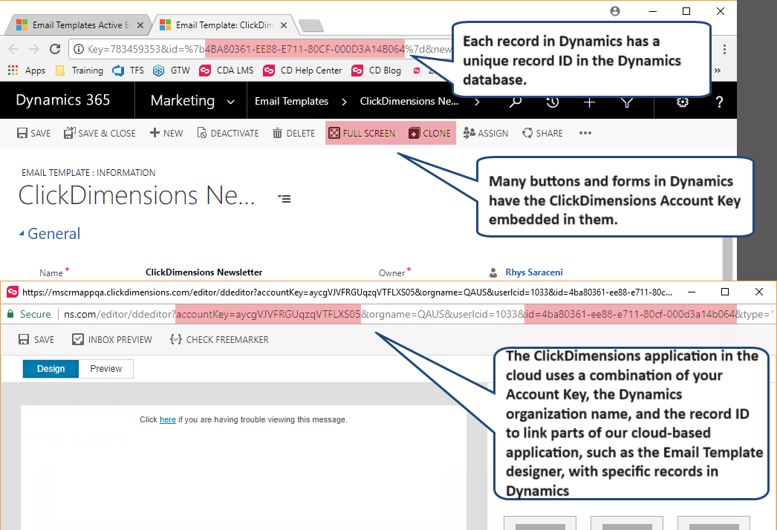Save the email template record
The image size is (777, 530).
(33, 134)
